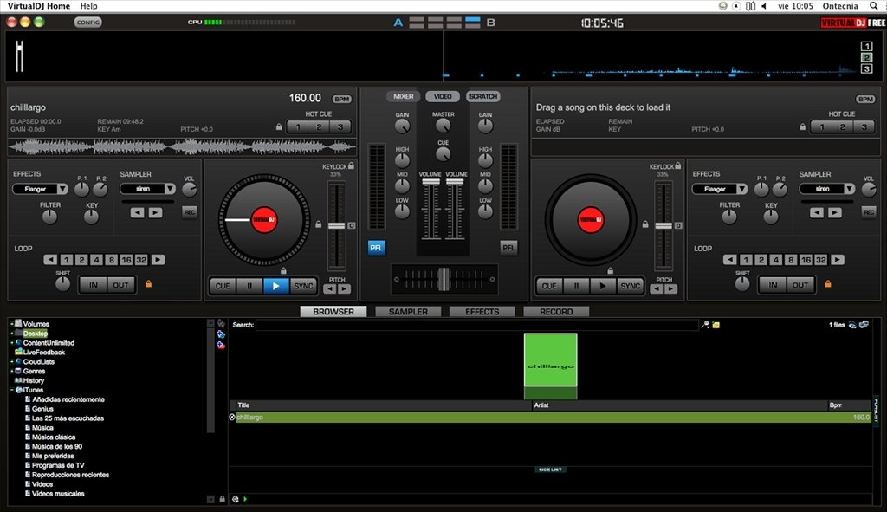The height and width of the screenshot is (512, 887).
Task: Collapse the iTunes tree node
Action: [11, 391]
